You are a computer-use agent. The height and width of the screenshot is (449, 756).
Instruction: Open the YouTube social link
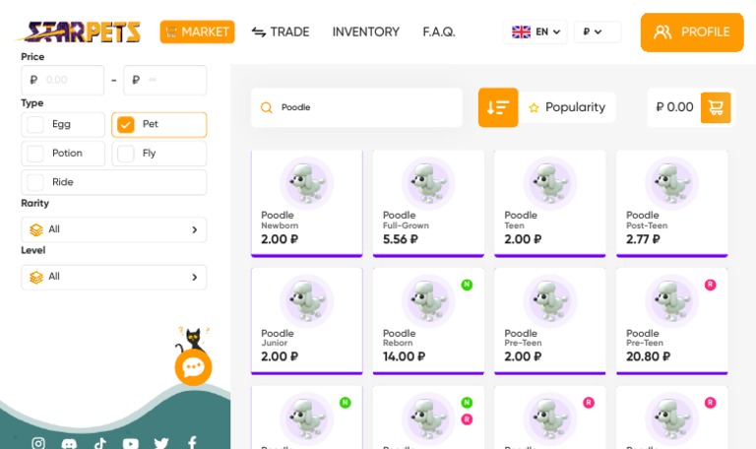pos(130,443)
